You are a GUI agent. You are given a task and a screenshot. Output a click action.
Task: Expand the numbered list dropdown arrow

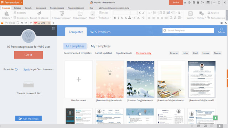157,13
